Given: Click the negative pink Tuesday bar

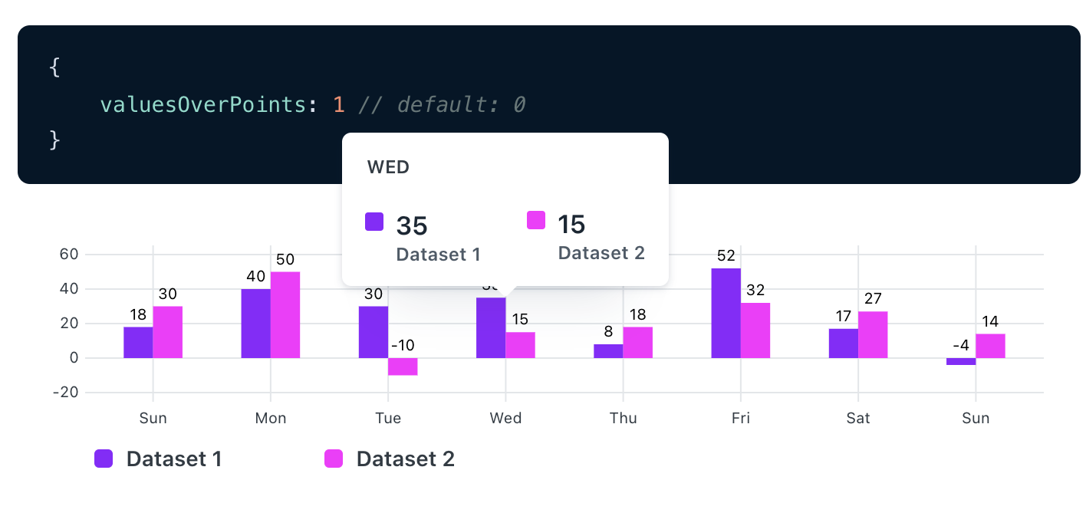Looking at the screenshot, I should click(x=403, y=367).
